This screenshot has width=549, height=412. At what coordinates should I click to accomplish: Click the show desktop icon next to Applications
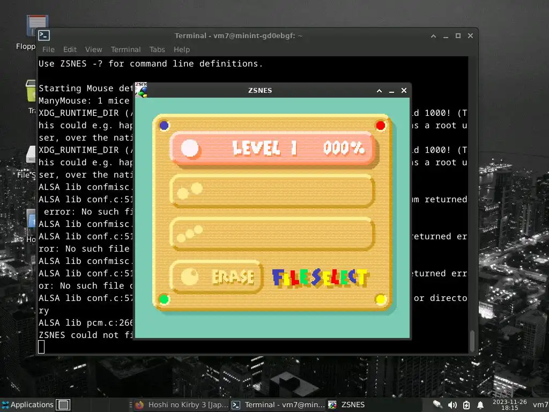tap(63, 404)
